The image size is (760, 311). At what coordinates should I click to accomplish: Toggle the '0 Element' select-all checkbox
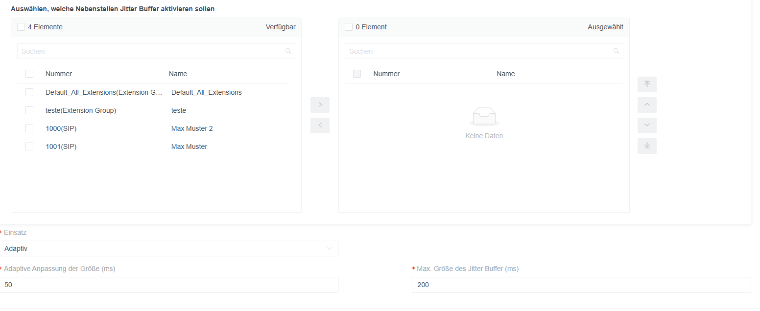point(349,27)
